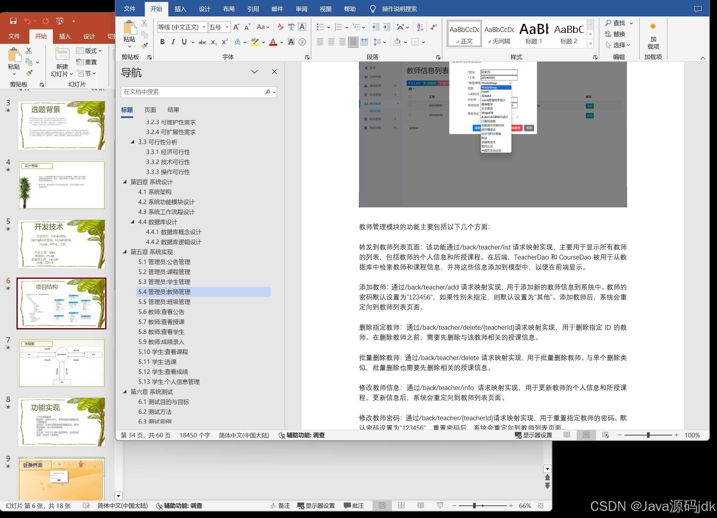Click numbered list icon
The width and height of the screenshot is (717, 518).
pyautogui.click(x=338, y=27)
